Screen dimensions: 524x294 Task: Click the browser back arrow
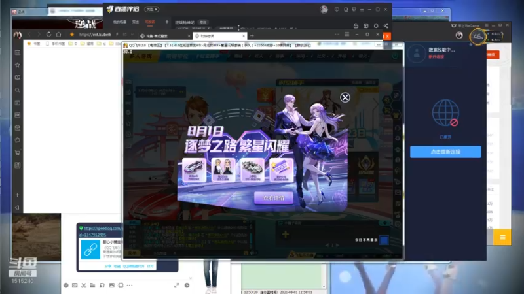point(29,35)
